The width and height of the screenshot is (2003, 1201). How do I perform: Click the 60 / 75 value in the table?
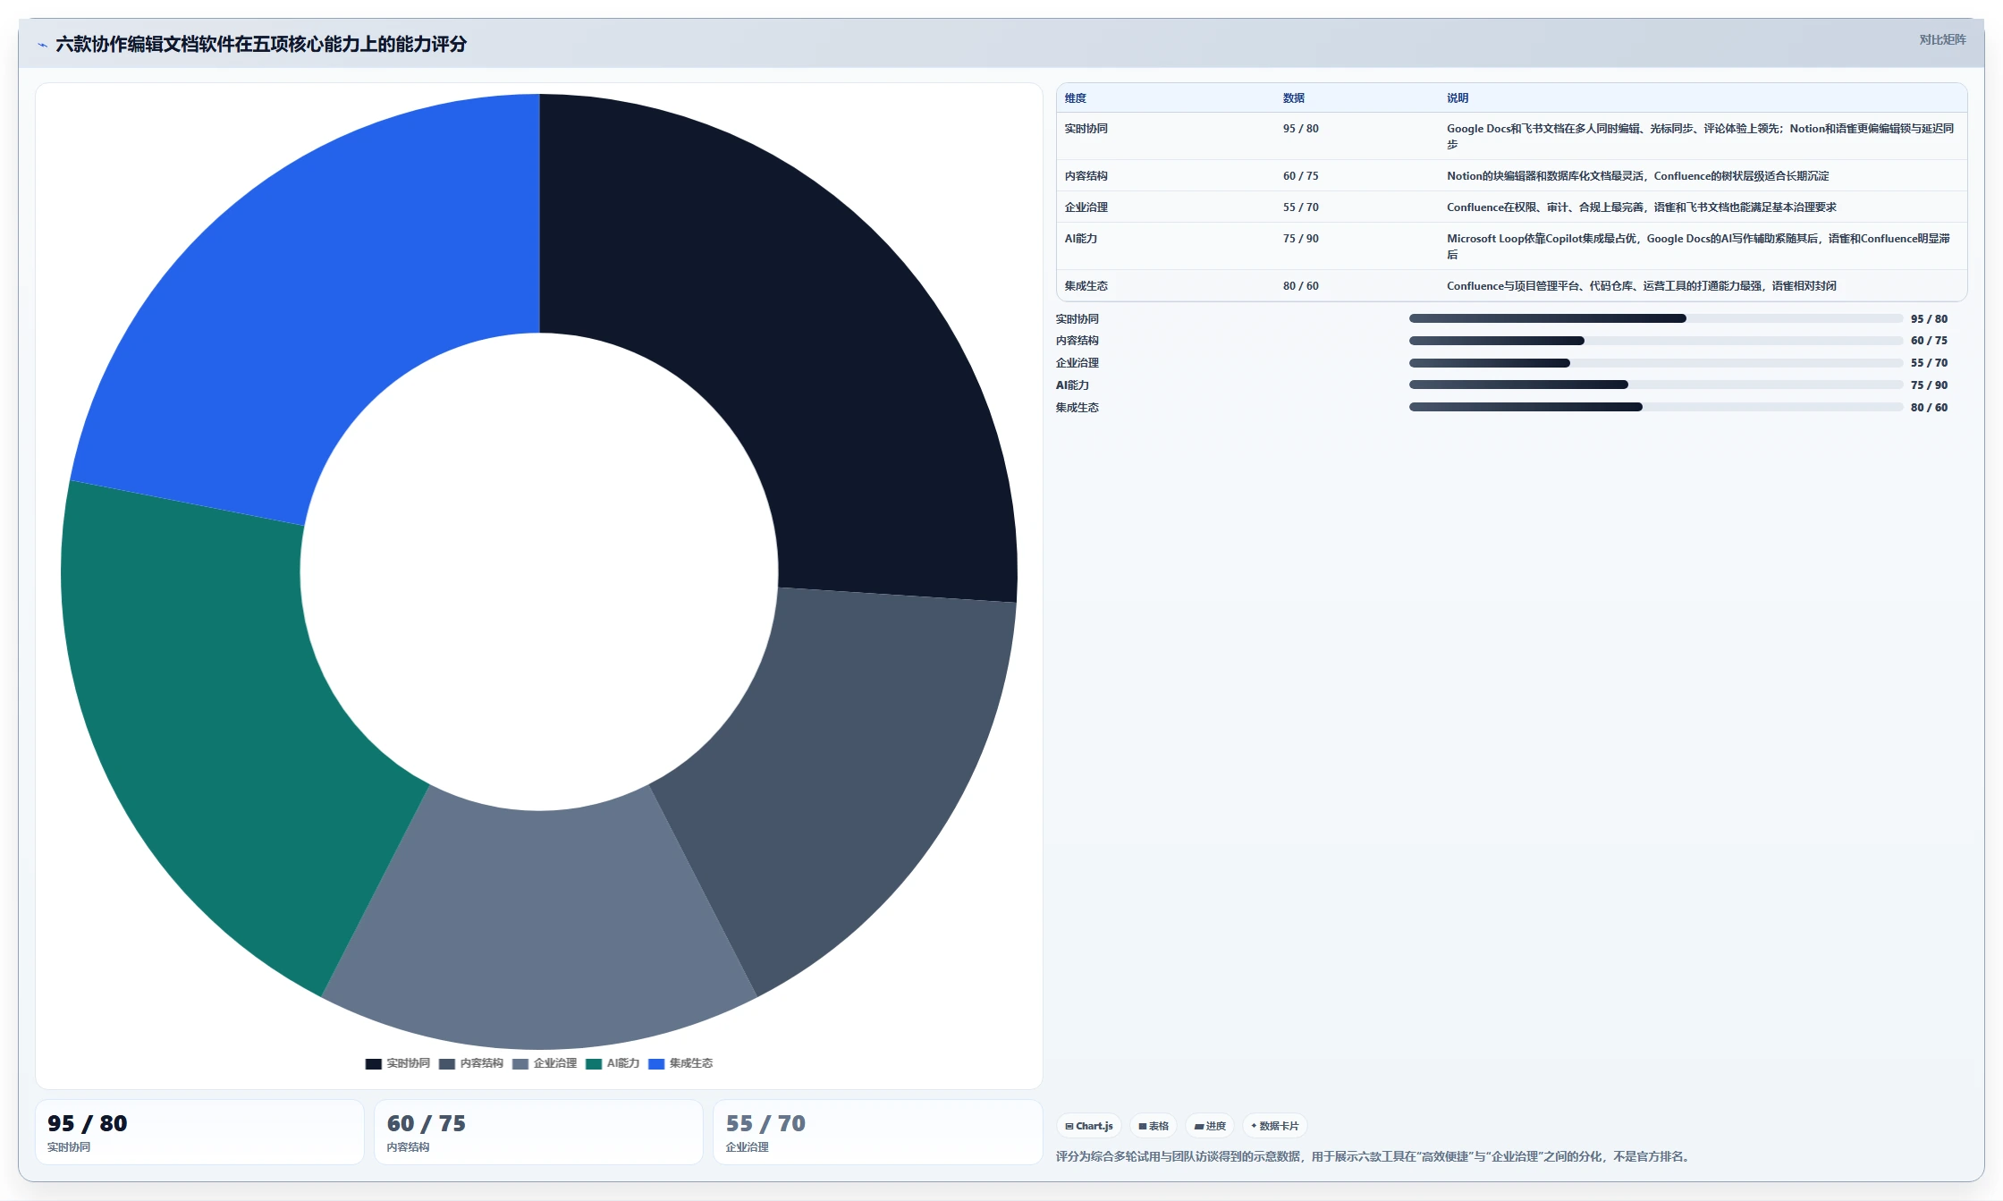tap(1301, 176)
